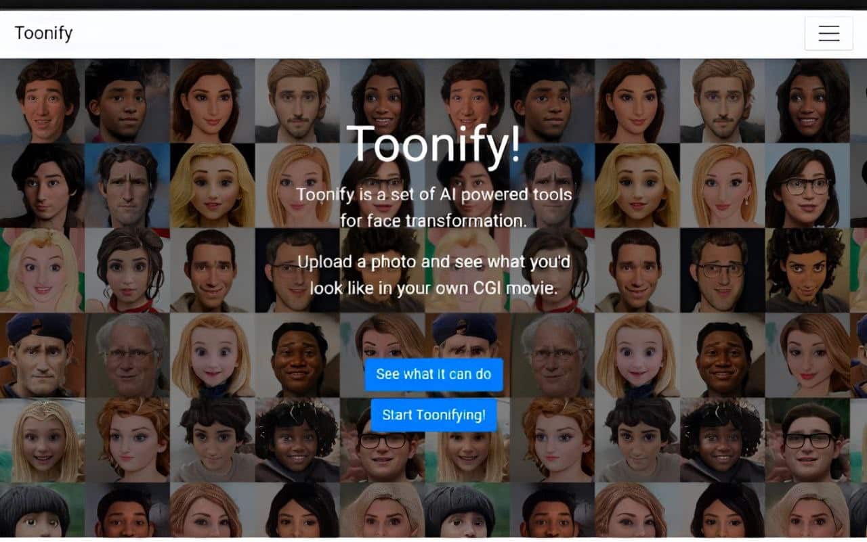Click the rightmost smiling Black man thumbnail in the fourth row
The width and height of the screenshot is (867, 542).
723,355
